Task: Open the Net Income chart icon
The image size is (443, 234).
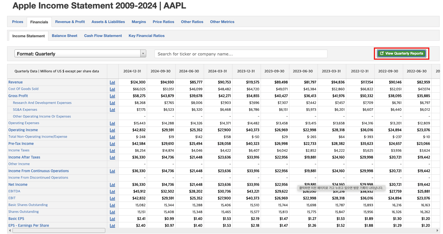Action: click(112, 185)
